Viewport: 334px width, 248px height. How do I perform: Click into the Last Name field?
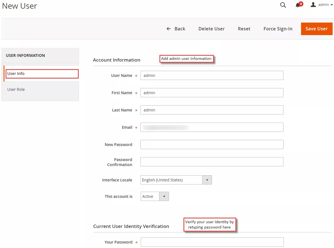[x=212, y=110]
